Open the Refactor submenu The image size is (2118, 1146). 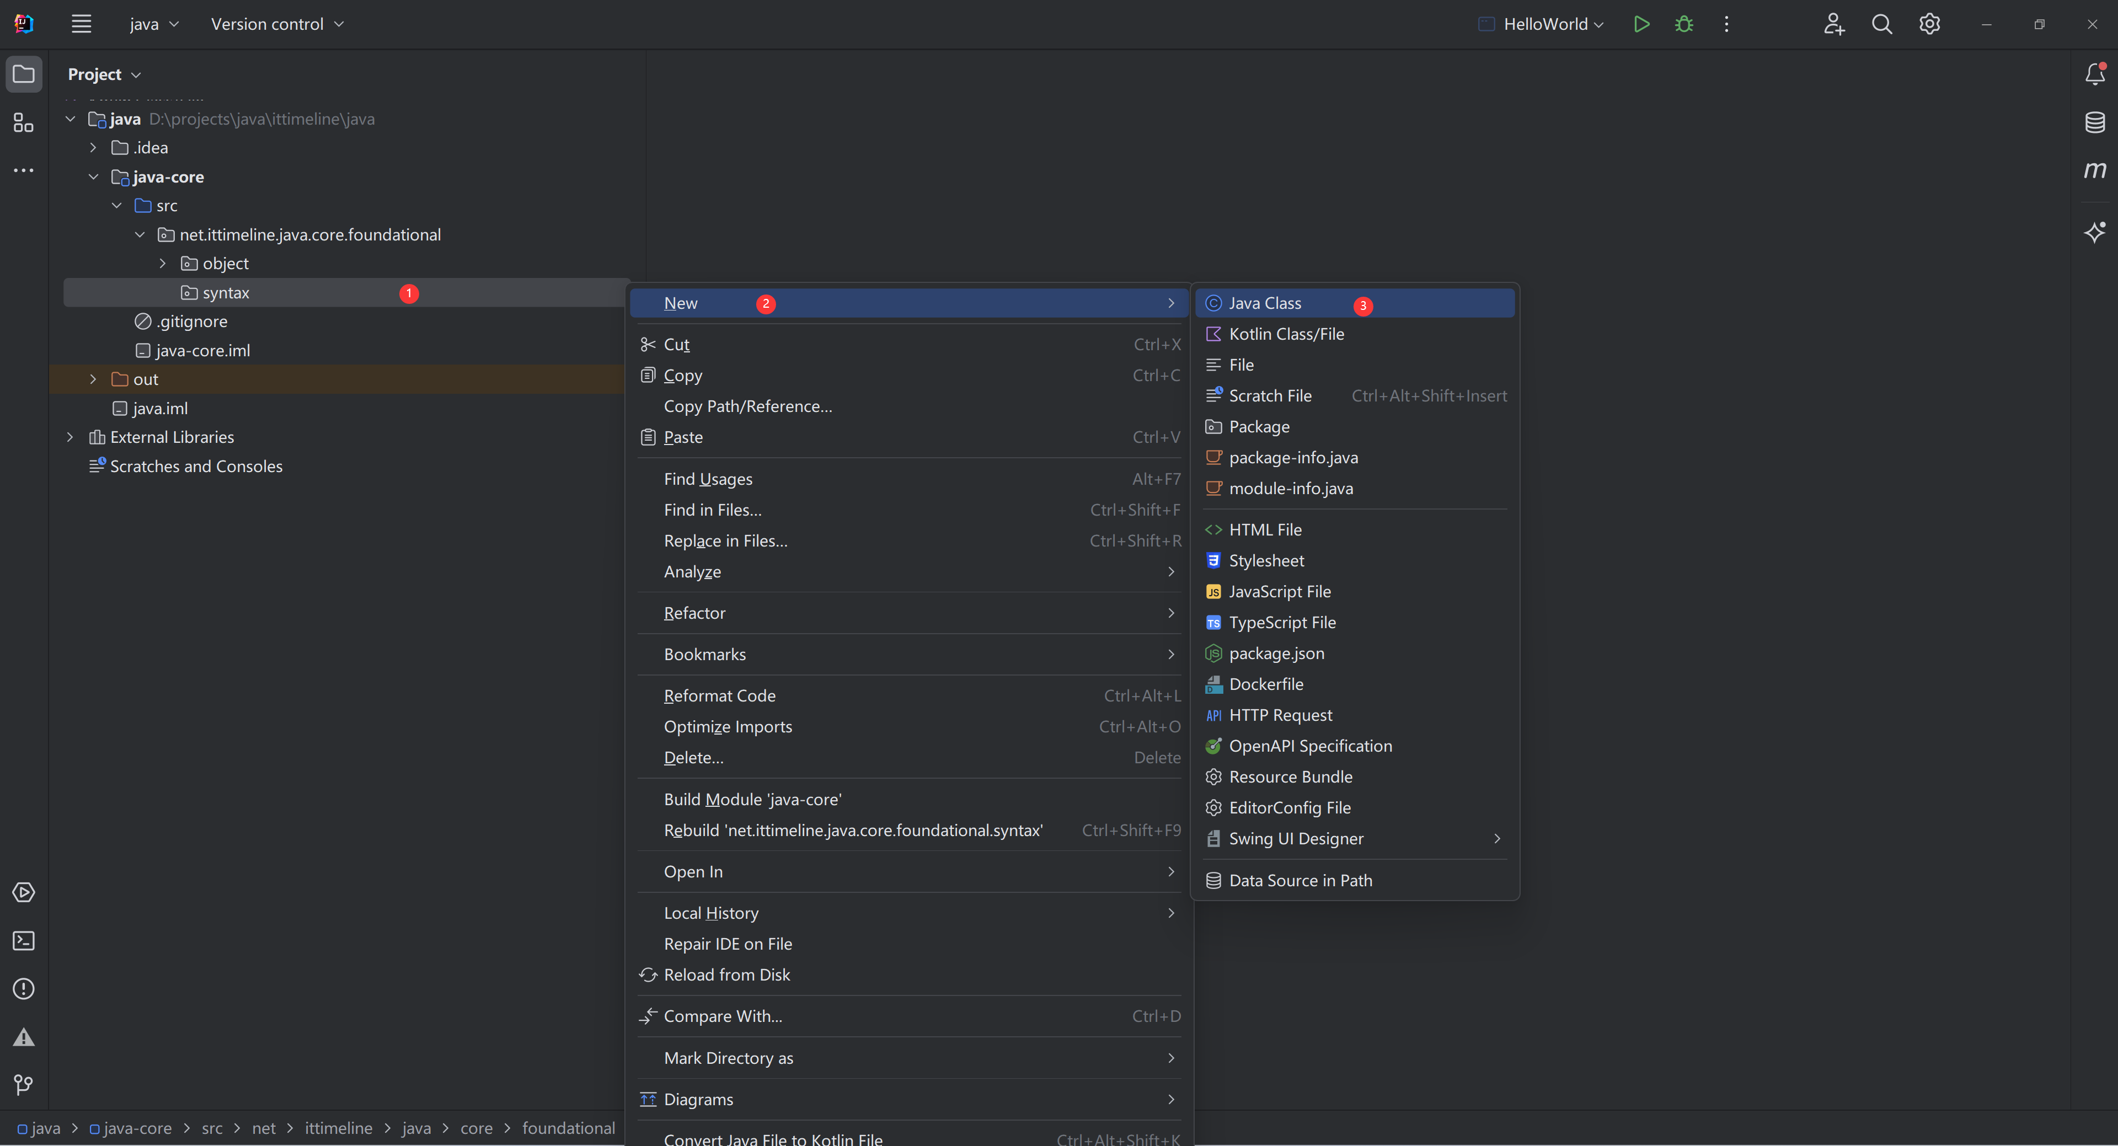point(910,613)
